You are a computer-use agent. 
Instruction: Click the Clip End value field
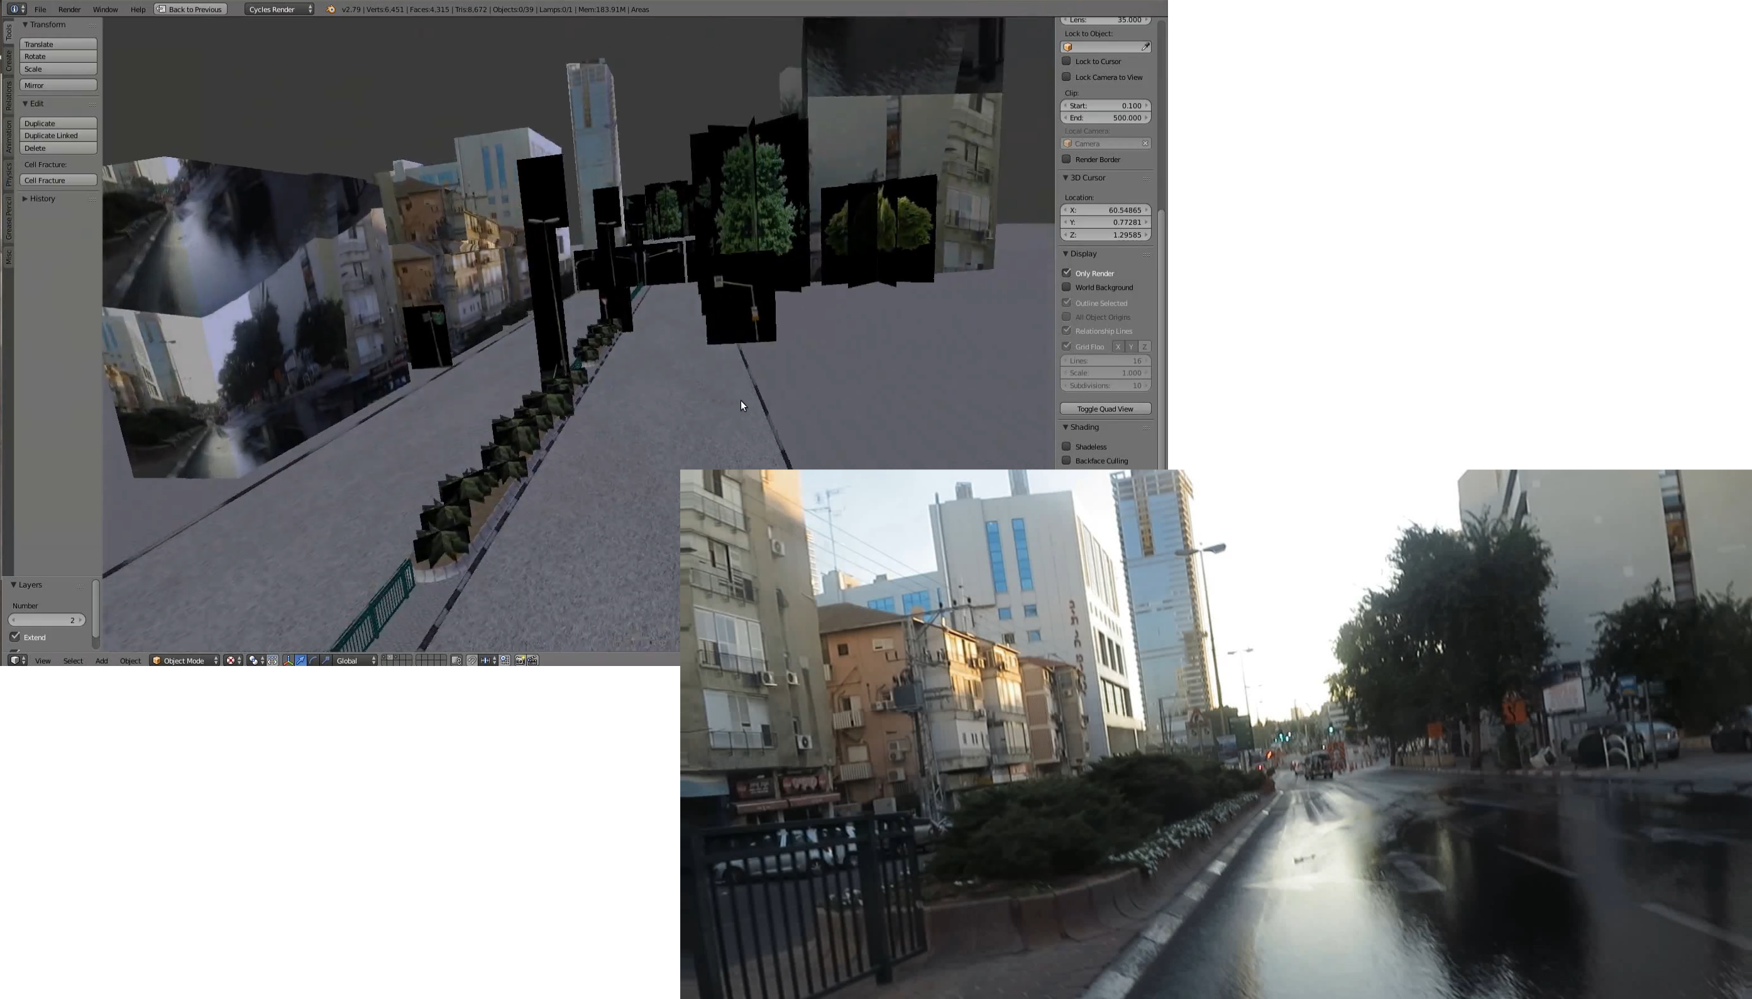tap(1105, 118)
